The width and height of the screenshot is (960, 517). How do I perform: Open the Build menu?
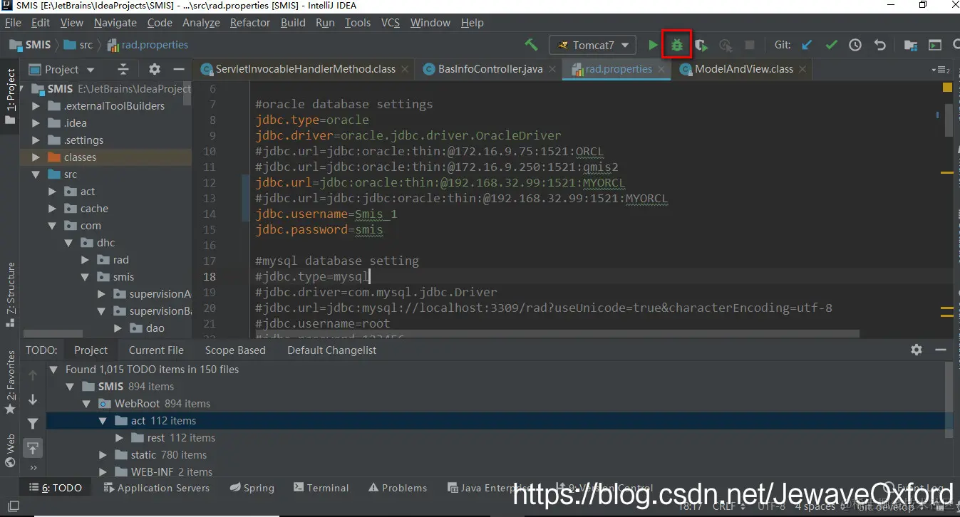click(x=293, y=22)
